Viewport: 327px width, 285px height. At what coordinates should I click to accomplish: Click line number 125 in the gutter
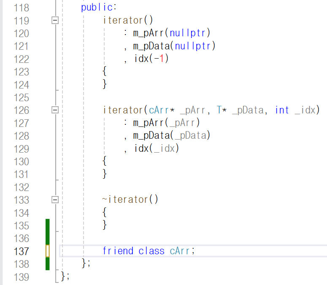point(21,97)
